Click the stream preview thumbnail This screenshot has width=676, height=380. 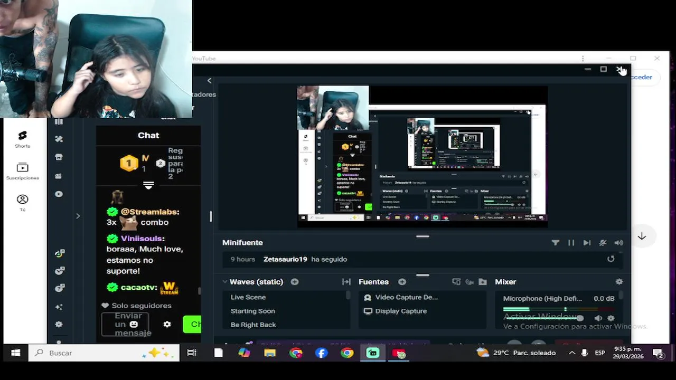pos(422,156)
